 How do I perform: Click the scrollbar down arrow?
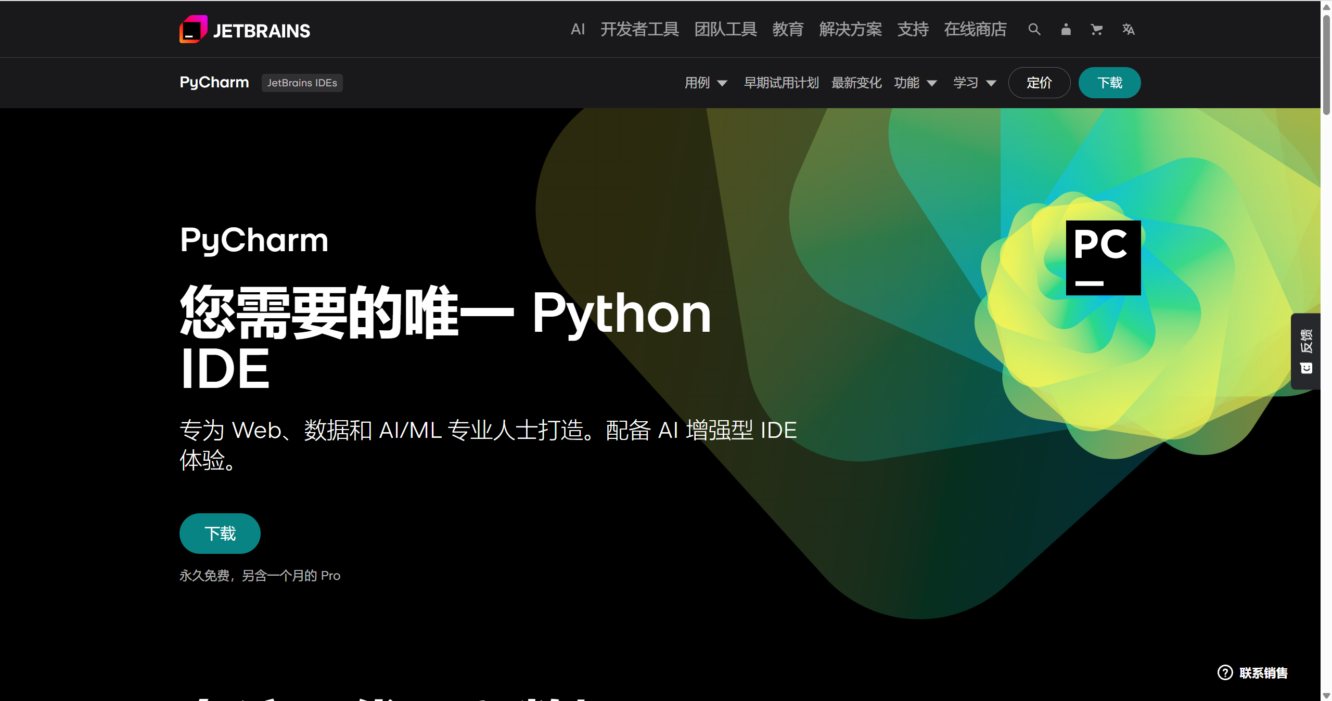[1326, 695]
